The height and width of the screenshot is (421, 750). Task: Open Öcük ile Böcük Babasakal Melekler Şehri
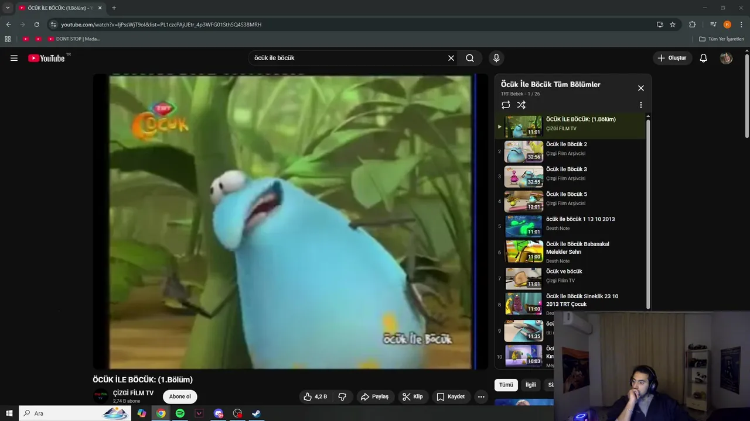click(570, 252)
